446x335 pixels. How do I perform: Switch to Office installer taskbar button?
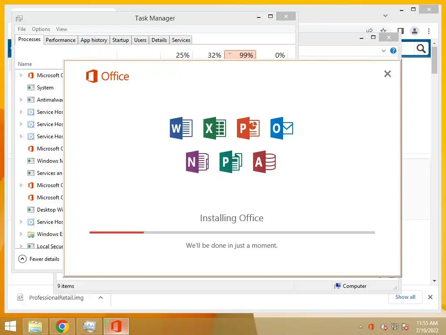click(x=116, y=326)
